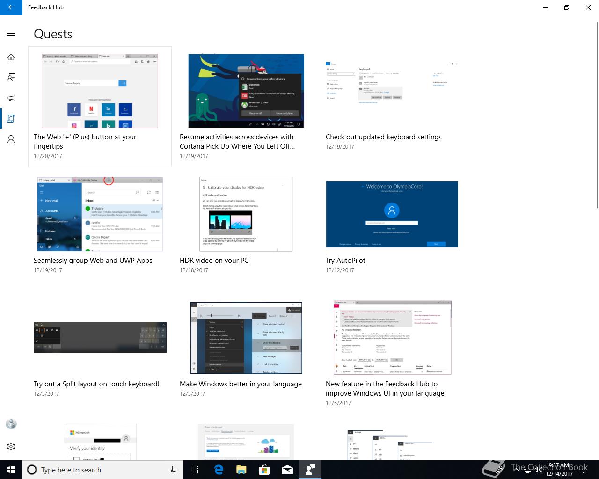Click 'Try AutoPilot' title text
The width and height of the screenshot is (599, 479).
tap(345, 261)
